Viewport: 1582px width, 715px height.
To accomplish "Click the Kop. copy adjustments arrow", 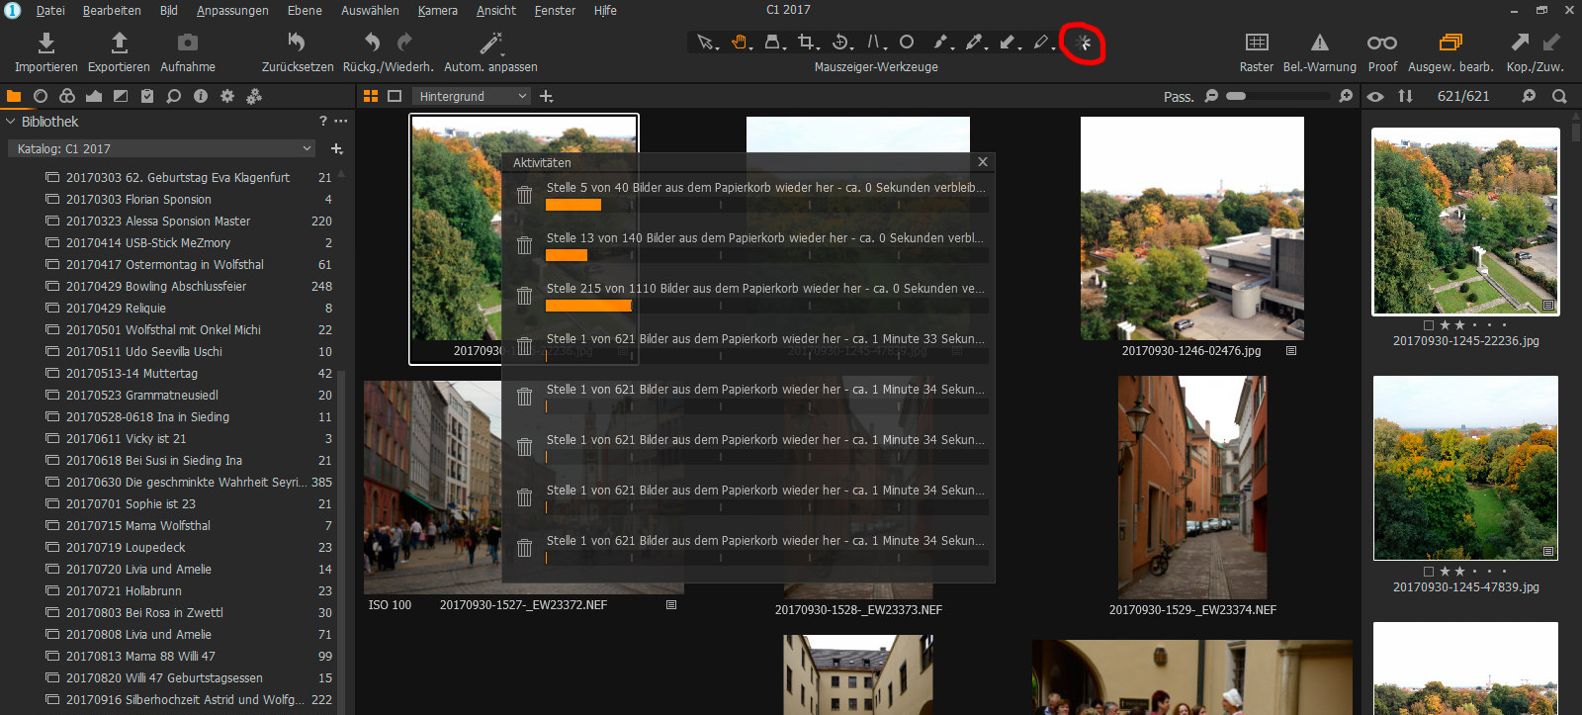I will click(1520, 43).
